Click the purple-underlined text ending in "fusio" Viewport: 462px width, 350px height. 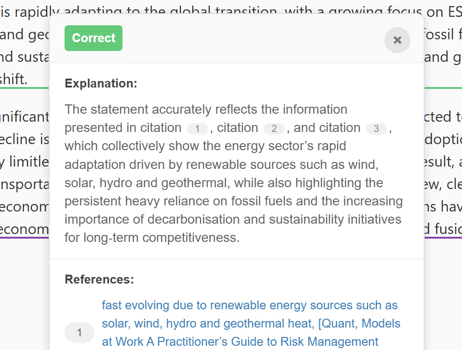(442, 229)
